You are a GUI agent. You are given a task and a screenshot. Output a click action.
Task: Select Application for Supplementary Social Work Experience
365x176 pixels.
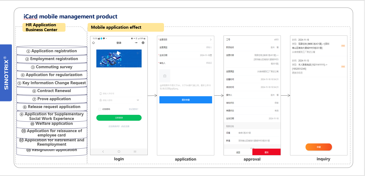[x=52, y=116]
